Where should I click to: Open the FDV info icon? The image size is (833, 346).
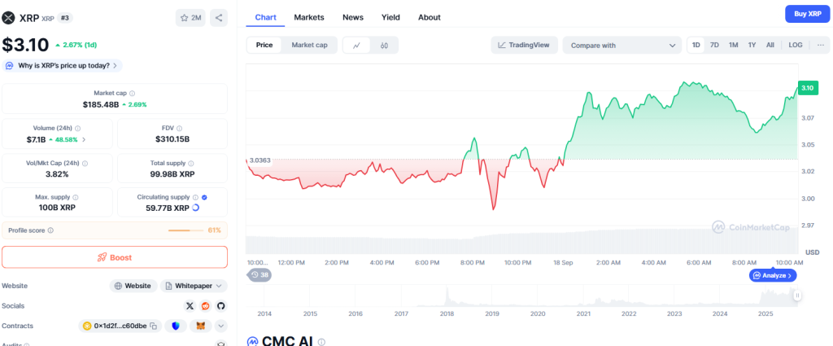180,128
